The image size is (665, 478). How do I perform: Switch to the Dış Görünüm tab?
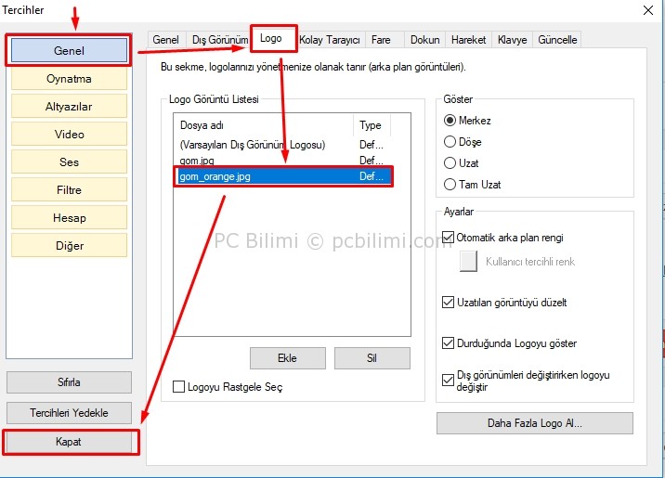[x=220, y=40]
